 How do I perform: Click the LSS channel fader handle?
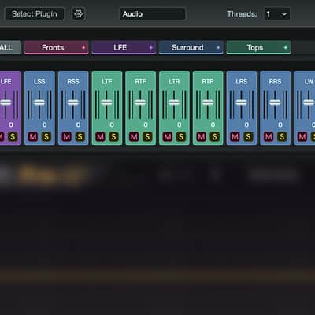pyautogui.click(x=39, y=102)
